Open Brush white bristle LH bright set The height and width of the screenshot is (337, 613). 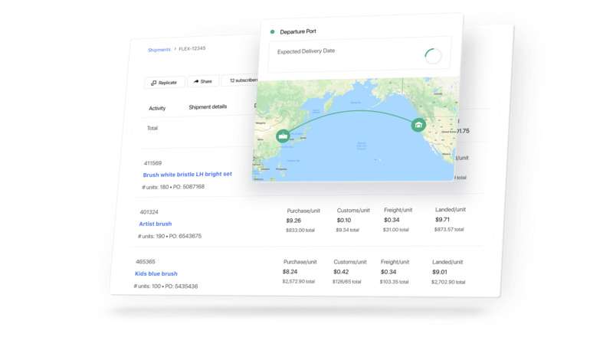click(x=187, y=175)
